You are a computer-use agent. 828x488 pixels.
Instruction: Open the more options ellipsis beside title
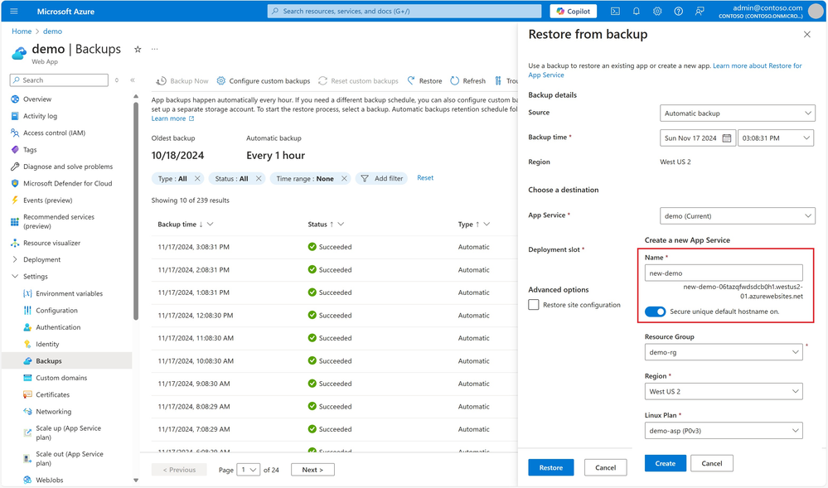click(155, 49)
